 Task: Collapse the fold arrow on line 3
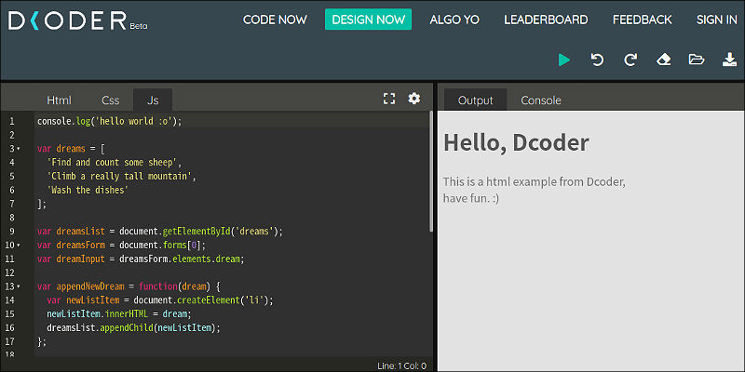click(x=19, y=149)
